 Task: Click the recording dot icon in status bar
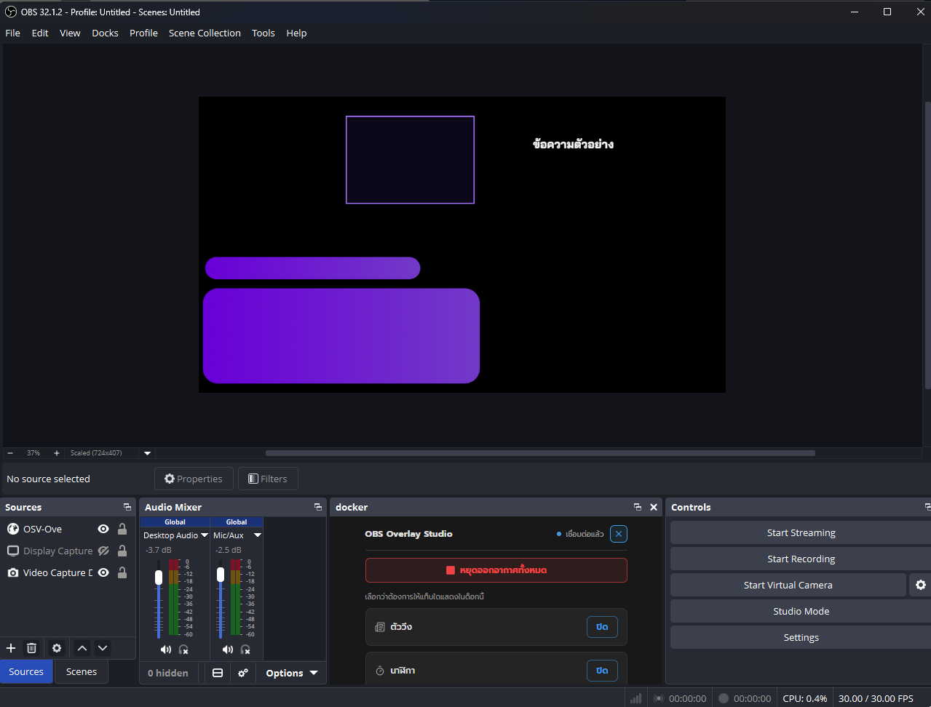tap(724, 698)
